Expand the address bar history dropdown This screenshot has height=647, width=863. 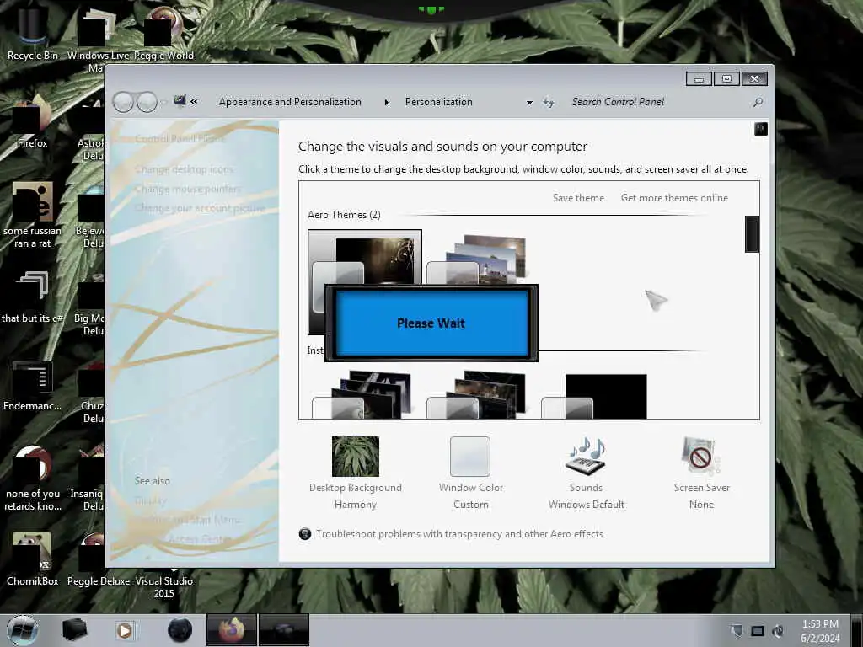coord(529,102)
